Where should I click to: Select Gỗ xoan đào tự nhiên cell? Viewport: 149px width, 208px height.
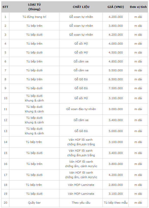[x=81, y=109]
